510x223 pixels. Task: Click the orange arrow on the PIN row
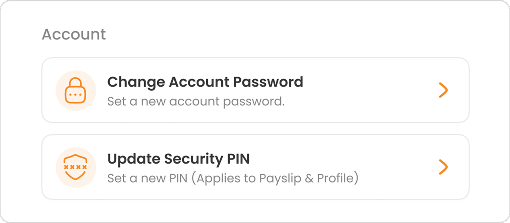[x=443, y=167]
